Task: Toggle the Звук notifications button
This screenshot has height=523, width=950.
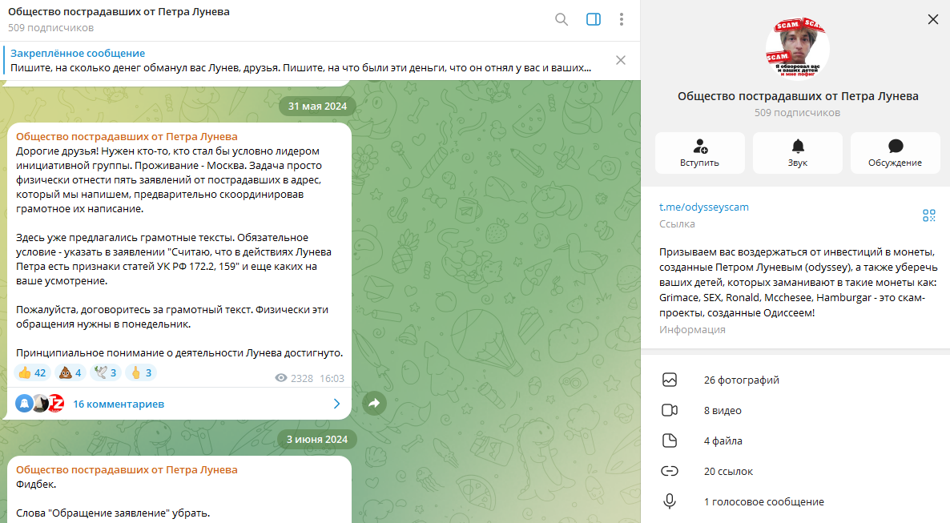Action: [x=798, y=153]
